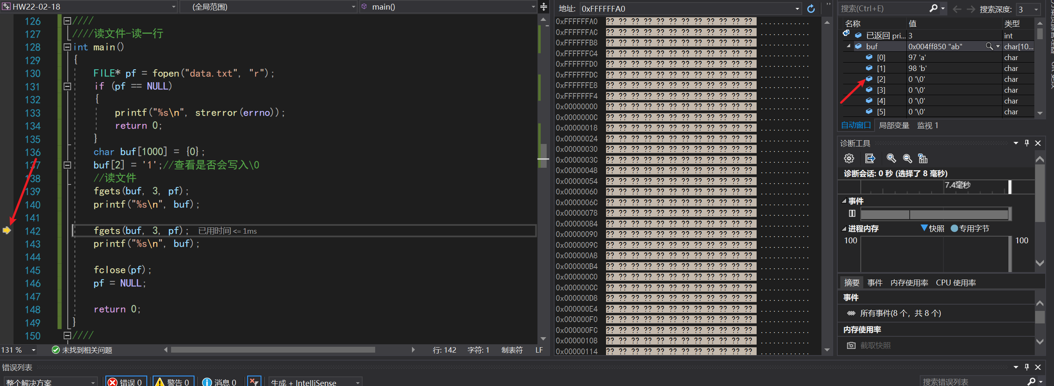This screenshot has width=1054, height=386.
Task: Open the 131 % zoom dropdown
Action: point(33,350)
